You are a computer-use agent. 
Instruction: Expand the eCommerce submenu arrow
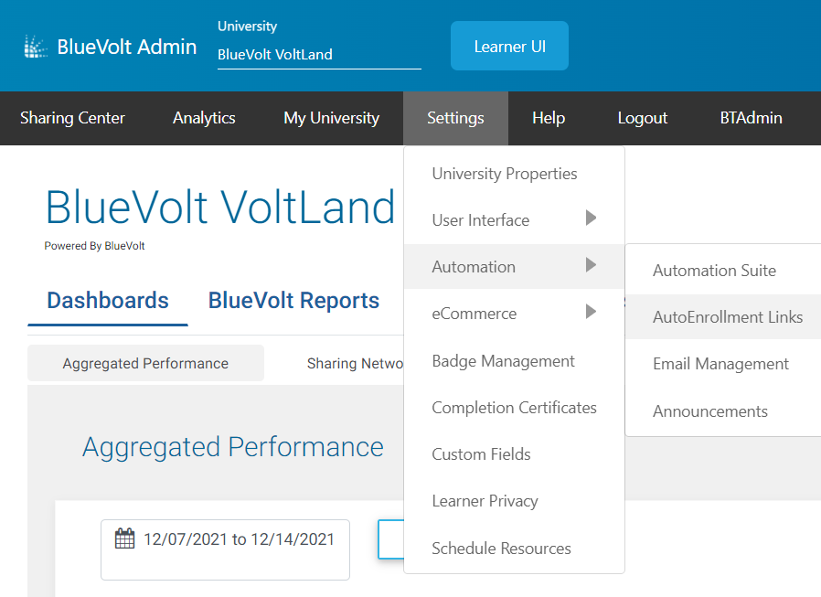coord(592,312)
